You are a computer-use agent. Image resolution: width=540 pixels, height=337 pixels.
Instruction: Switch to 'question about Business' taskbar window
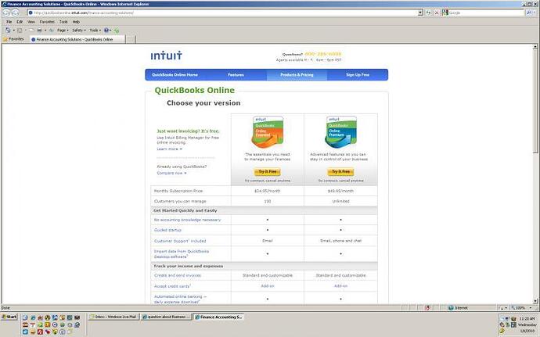point(166,317)
